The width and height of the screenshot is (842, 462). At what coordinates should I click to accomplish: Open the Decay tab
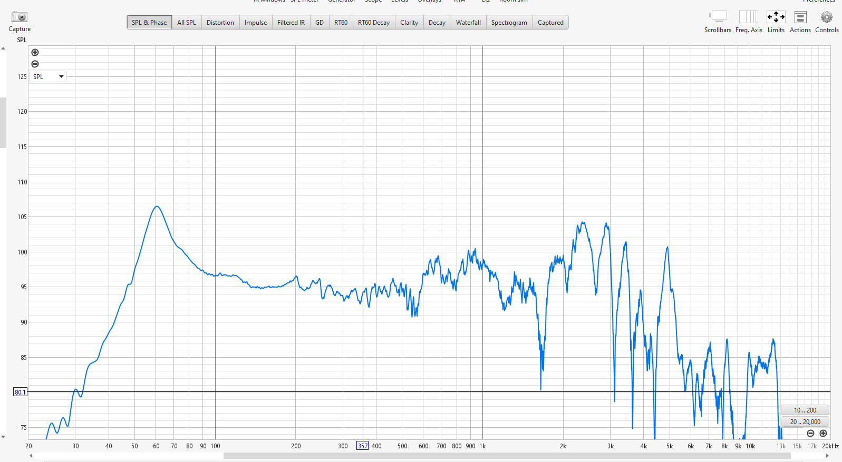click(x=437, y=22)
